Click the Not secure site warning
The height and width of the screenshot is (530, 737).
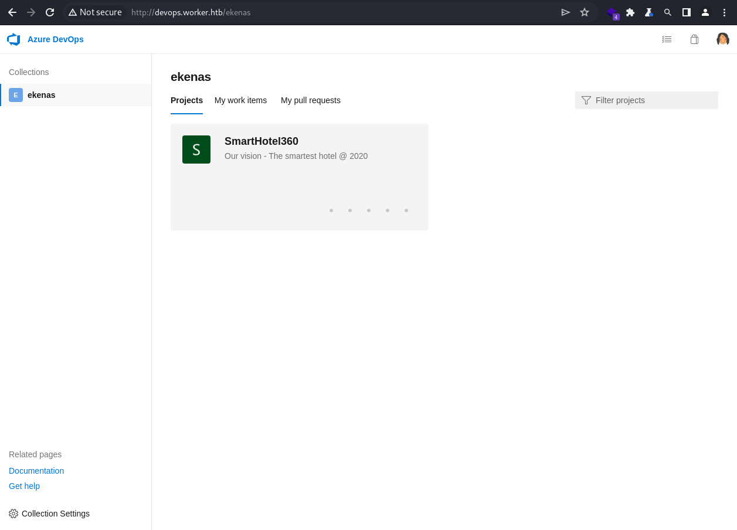click(95, 12)
